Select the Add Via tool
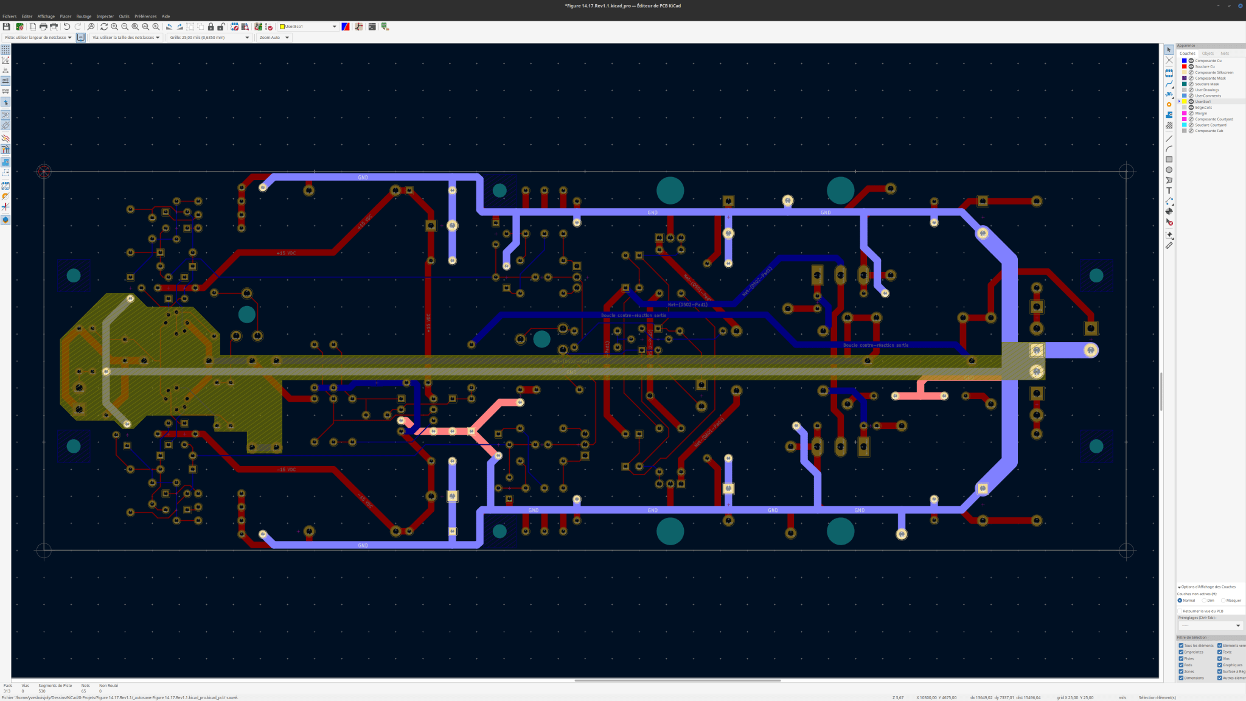The height and width of the screenshot is (701, 1246). (x=1169, y=105)
